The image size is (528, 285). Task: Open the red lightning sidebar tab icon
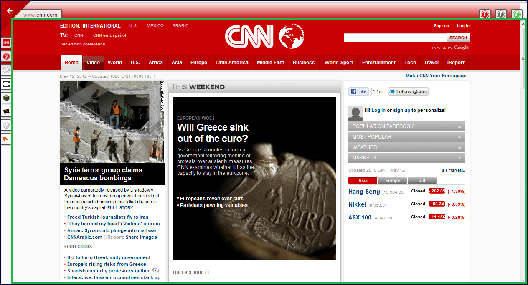pyautogui.click(x=6, y=56)
